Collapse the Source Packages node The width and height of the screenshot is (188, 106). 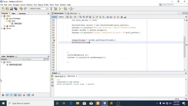click(4, 19)
